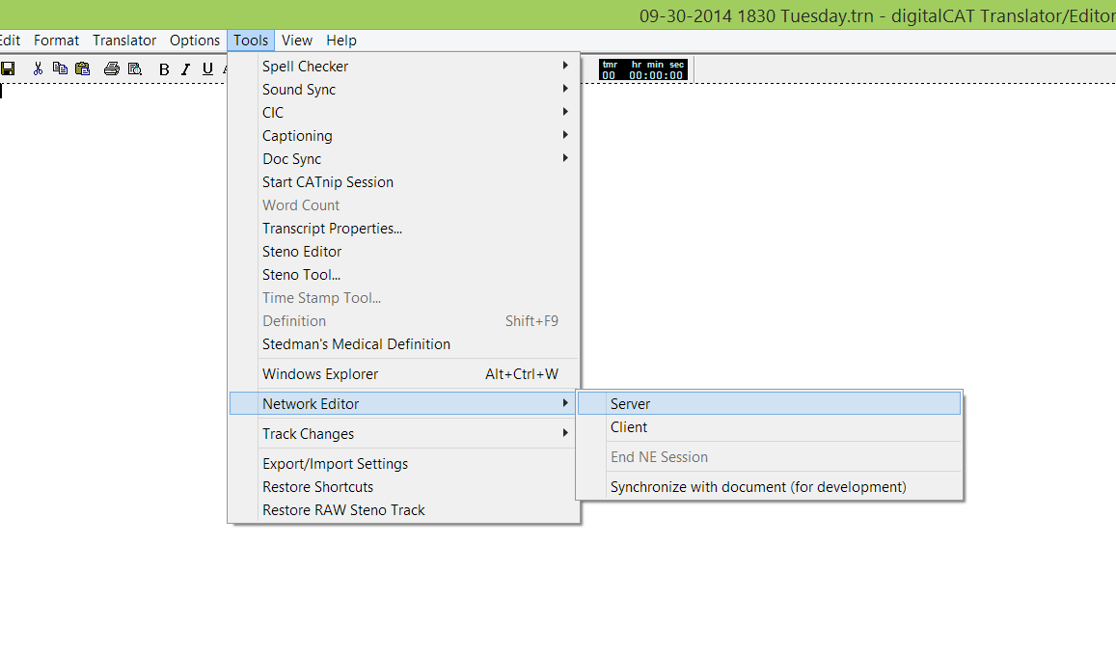Toggle Italic formatting
The height and width of the screenshot is (654, 1116).
185,68
